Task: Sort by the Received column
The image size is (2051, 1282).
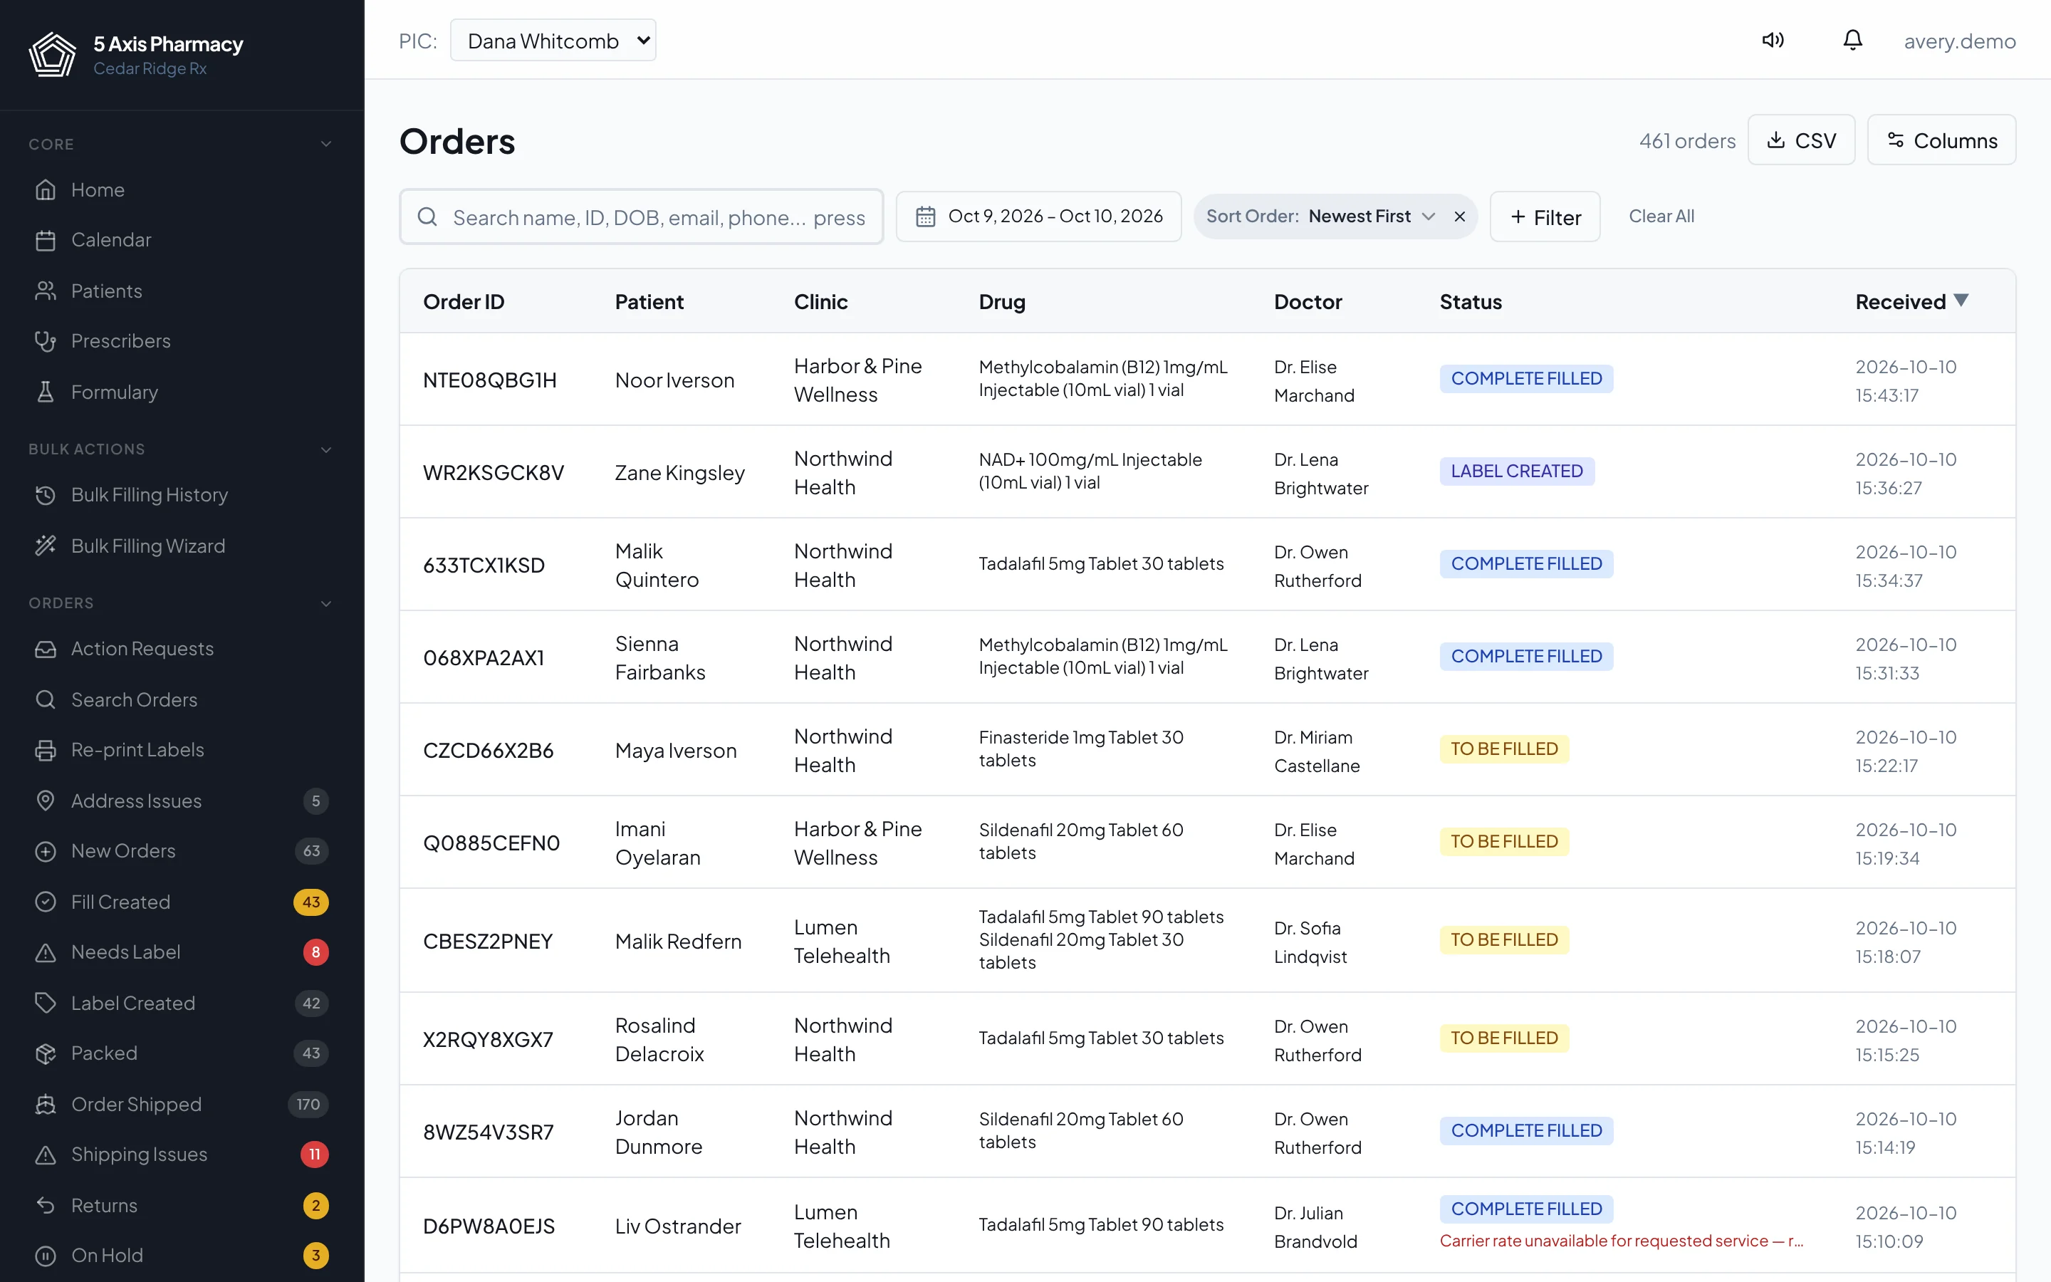Action: pos(1912,302)
